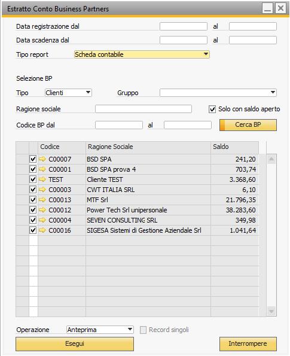
Task: Select SIGESA Sistemi di Gestione Aziendale cell
Action: (148, 230)
